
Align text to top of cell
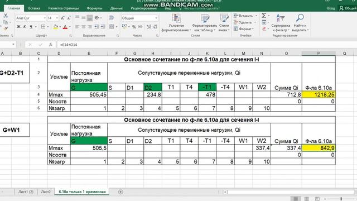click(78, 17)
